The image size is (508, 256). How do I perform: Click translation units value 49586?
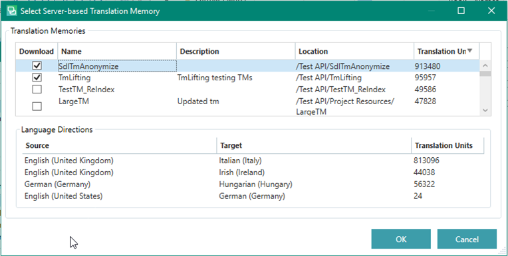pos(426,90)
